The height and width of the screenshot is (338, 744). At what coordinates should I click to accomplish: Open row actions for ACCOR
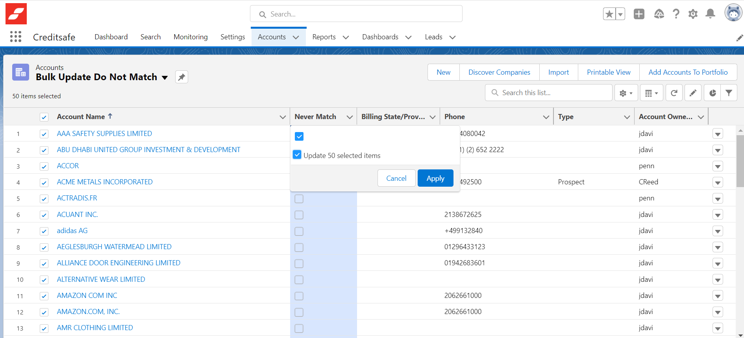click(718, 166)
